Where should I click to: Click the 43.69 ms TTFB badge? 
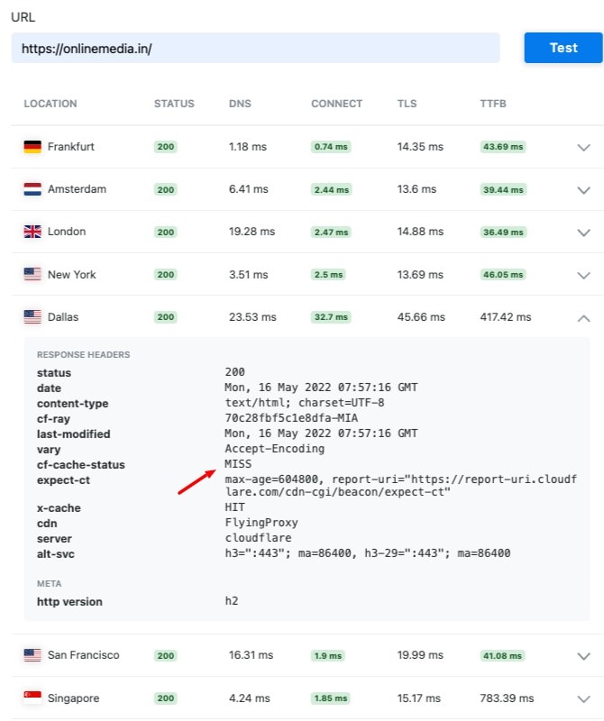(x=503, y=147)
